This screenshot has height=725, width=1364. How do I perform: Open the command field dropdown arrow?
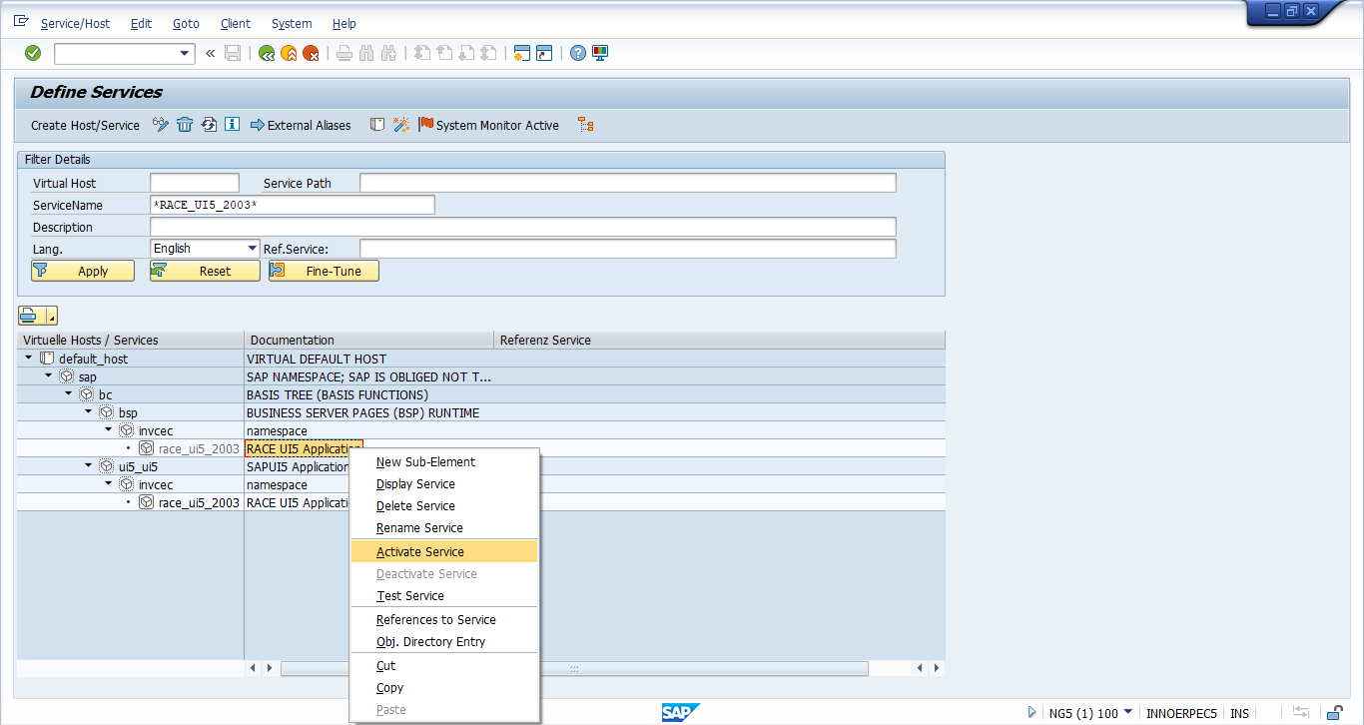pos(184,53)
